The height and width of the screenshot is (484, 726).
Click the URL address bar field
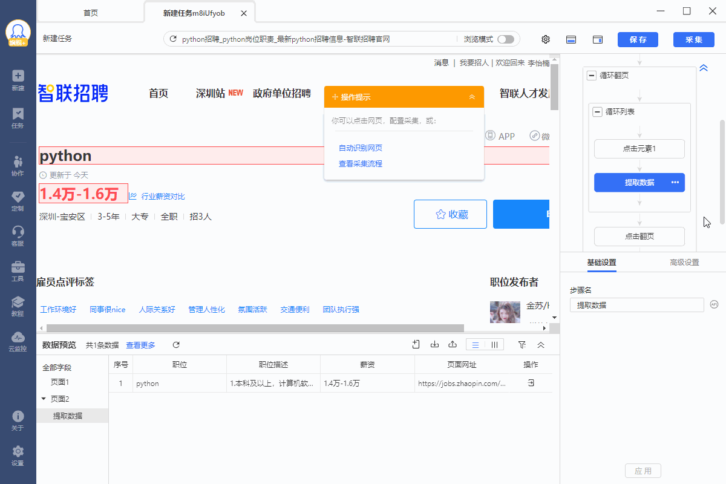[342, 39]
